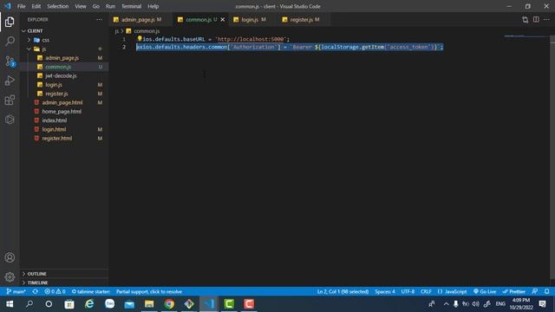Click the Prettier status bar button
Screen dimensions: 555x312
pyautogui.click(x=513, y=291)
